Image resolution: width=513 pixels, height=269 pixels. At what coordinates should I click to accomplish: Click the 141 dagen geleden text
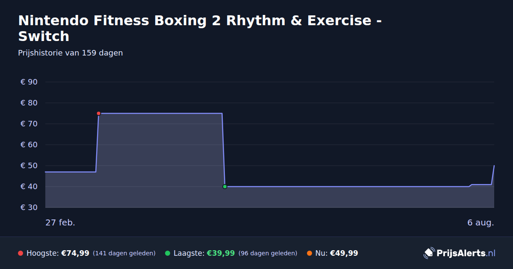click(124, 253)
